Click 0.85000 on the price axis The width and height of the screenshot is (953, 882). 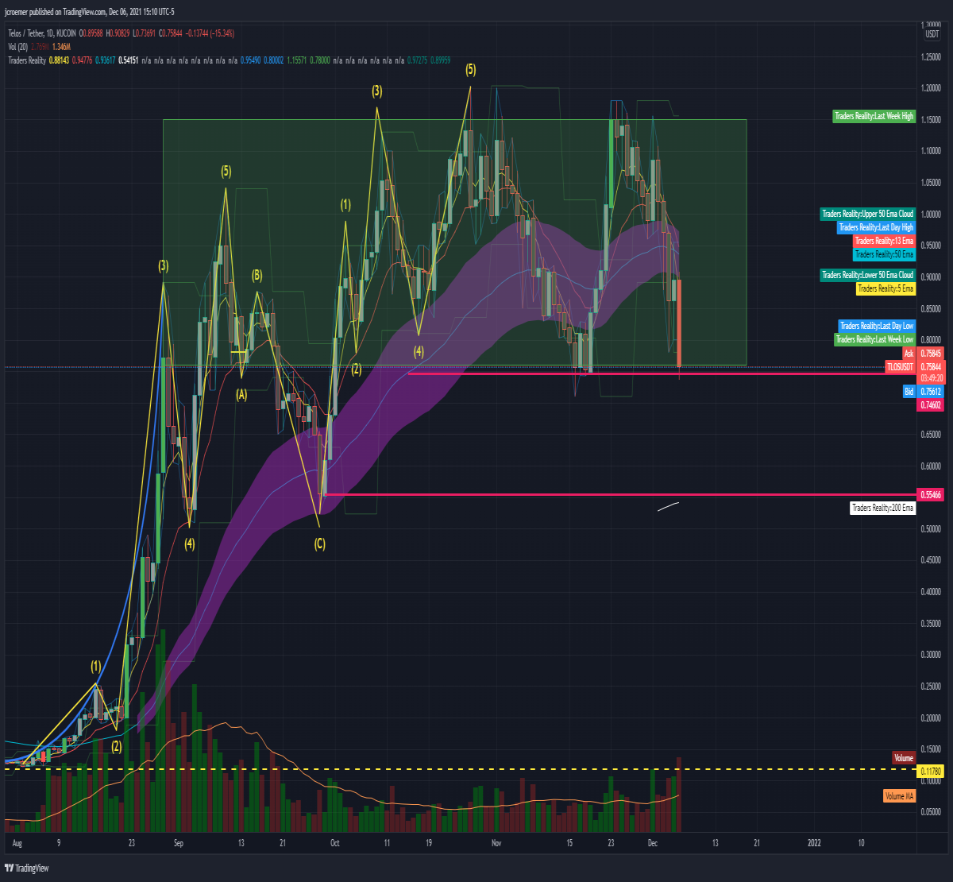(x=931, y=308)
